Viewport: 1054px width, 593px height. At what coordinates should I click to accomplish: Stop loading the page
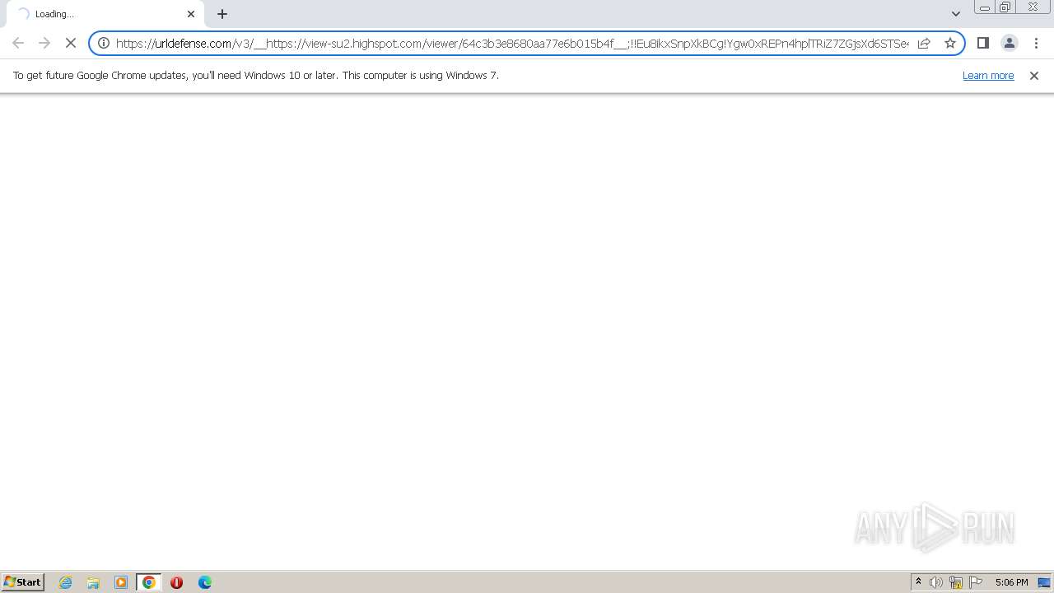click(71, 43)
